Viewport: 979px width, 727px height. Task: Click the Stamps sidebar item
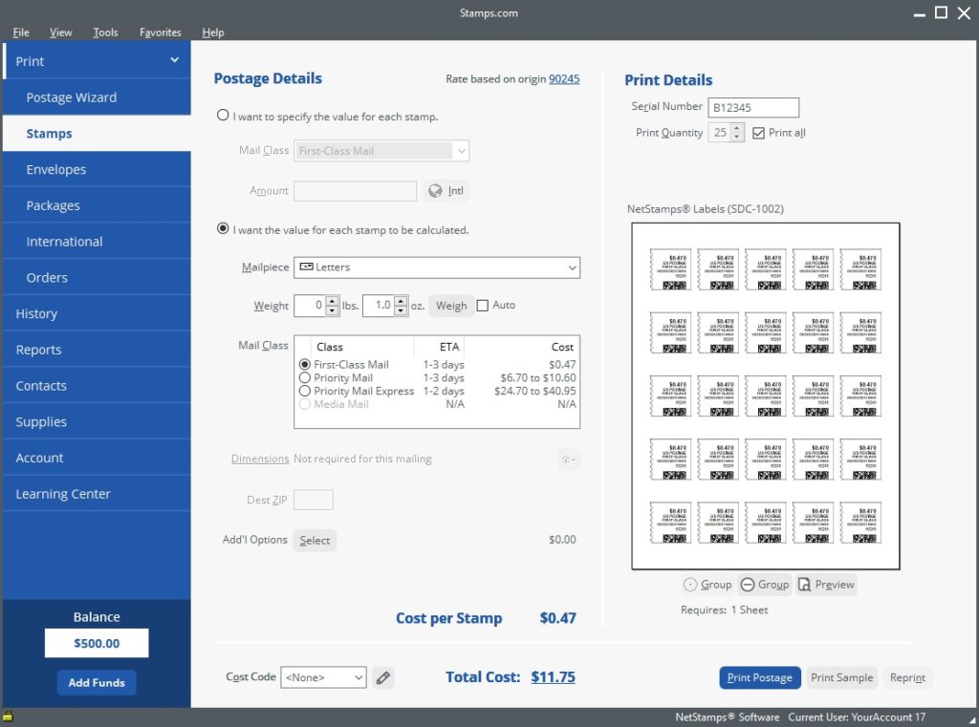coord(97,134)
